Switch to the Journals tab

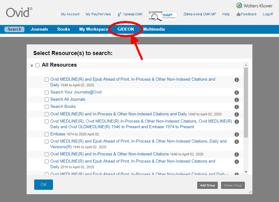pos(39,29)
